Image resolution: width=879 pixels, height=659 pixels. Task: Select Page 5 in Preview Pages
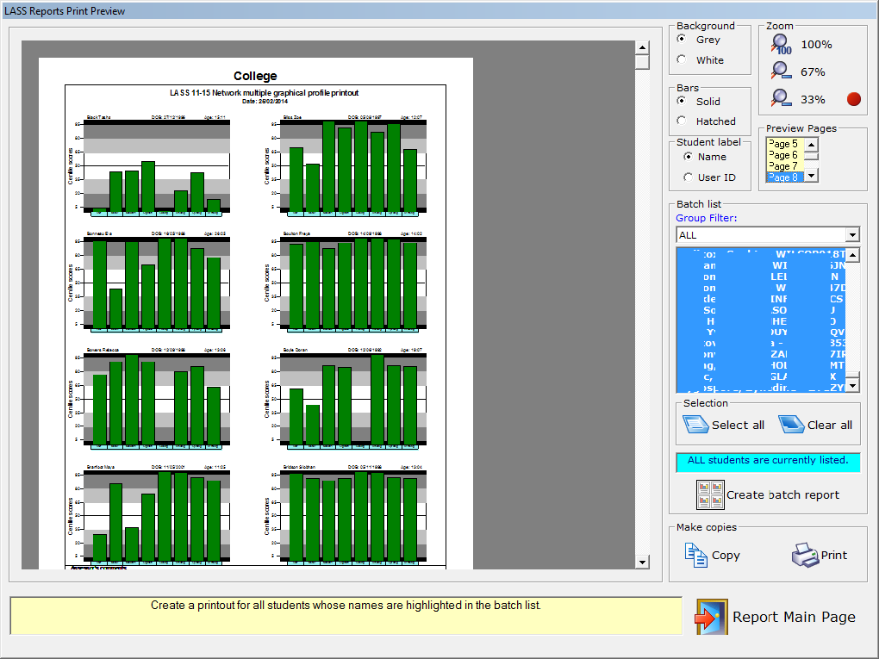coord(784,144)
